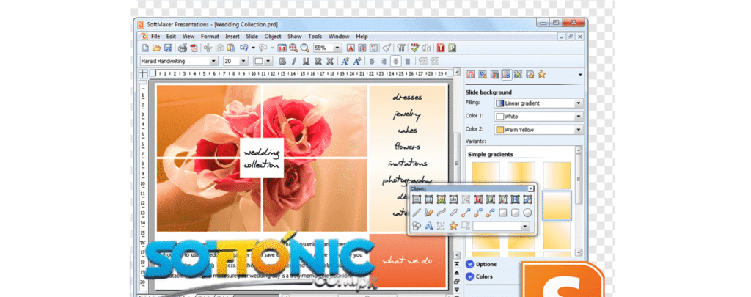Click the star icon in sidebar toolbar

tap(542, 74)
